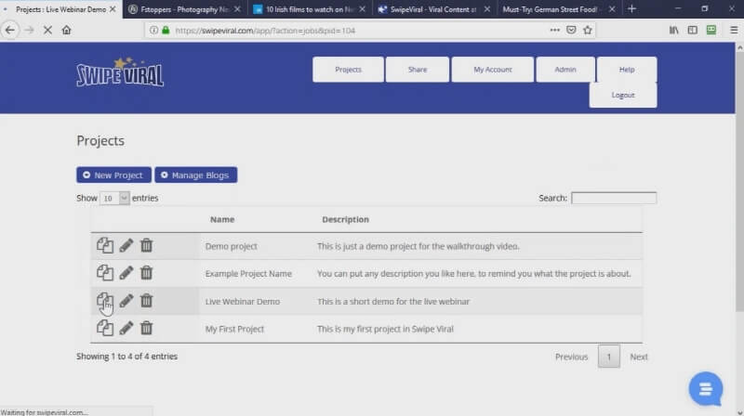Open the My Account nav menu
The image size is (744, 416).
(493, 69)
